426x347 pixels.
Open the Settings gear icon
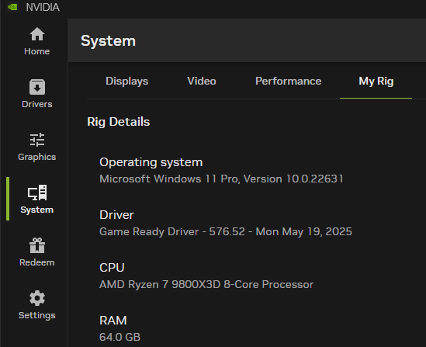coord(37,298)
